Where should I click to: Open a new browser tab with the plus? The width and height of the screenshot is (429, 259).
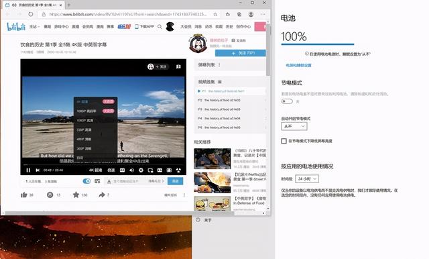click(68, 5)
